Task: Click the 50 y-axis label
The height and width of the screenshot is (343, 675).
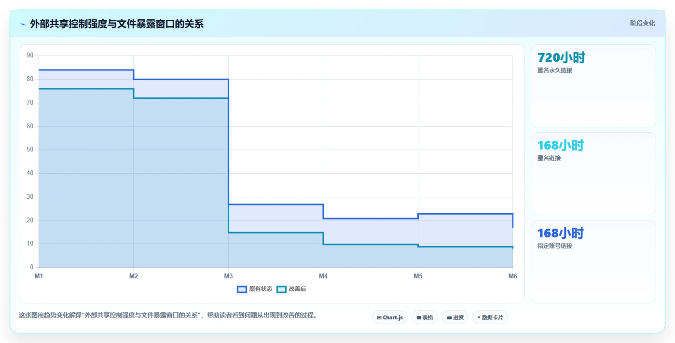Action: click(x=30, y=150)
